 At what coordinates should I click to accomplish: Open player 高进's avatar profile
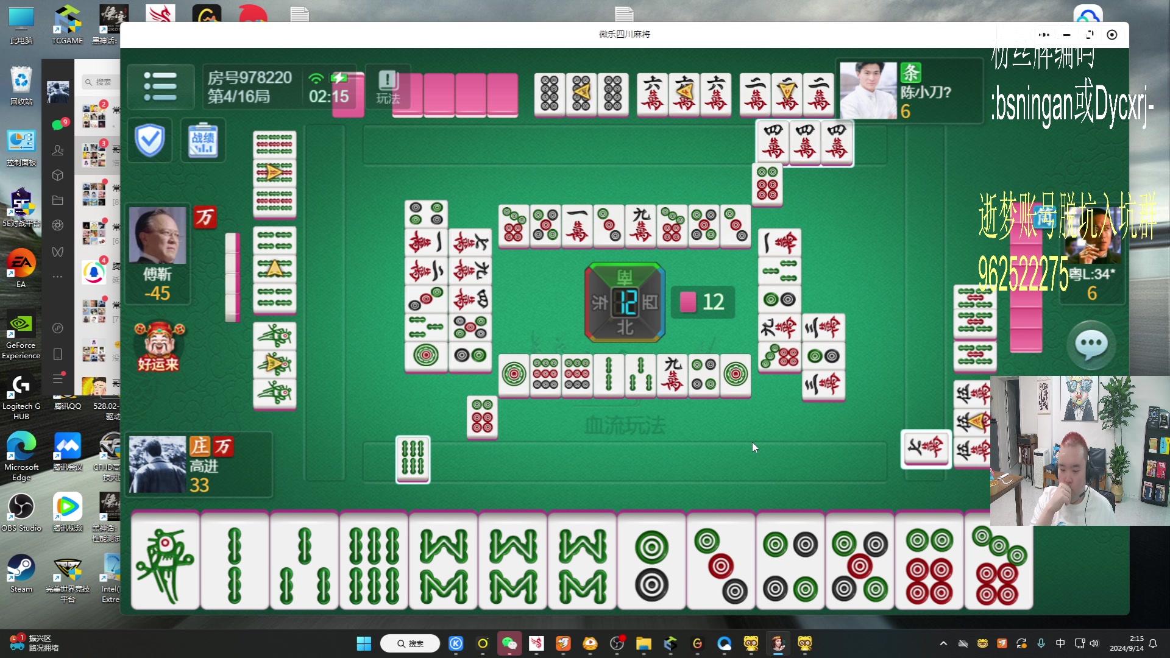point(157,464)
